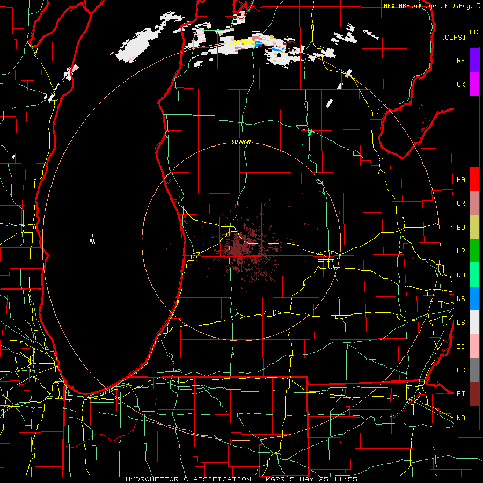Click the RA legend label
Screen dimensions: 483x483
461,275
